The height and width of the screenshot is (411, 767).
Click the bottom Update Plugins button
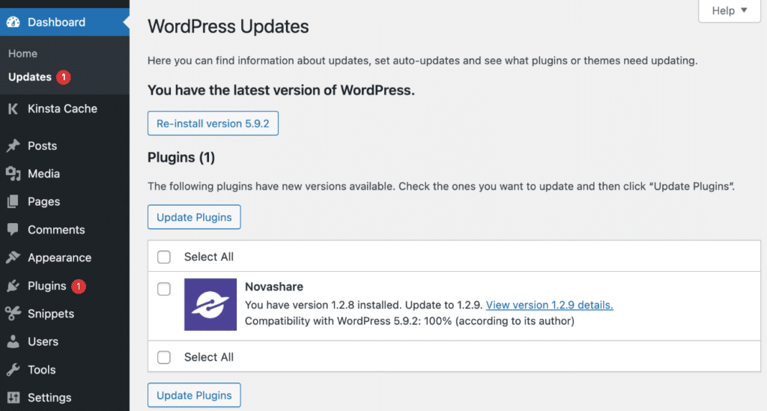click(194, 395)
